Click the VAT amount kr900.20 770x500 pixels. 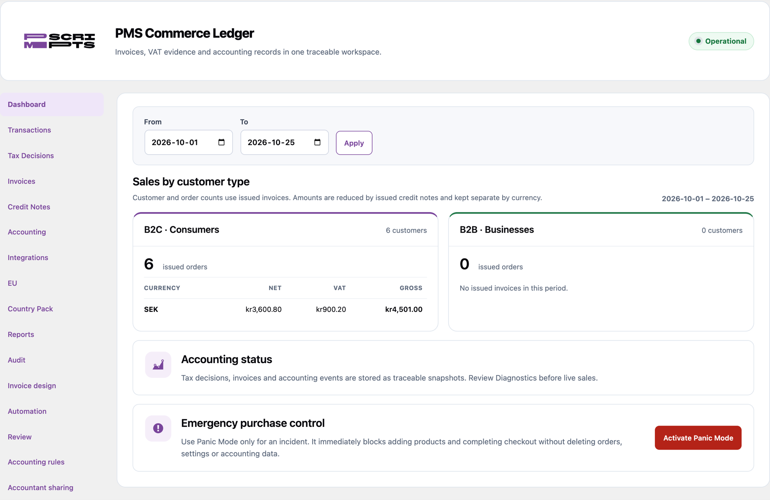pos(331,309)
